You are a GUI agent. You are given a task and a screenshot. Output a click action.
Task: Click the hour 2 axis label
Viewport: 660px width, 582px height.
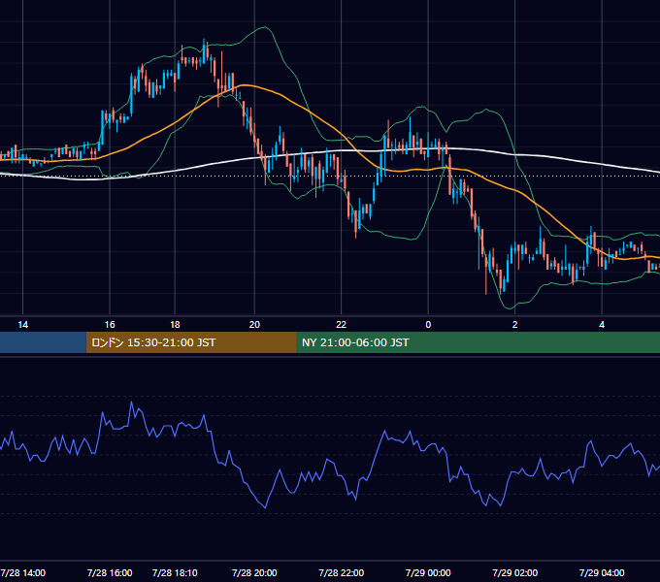tap(514, 325)
